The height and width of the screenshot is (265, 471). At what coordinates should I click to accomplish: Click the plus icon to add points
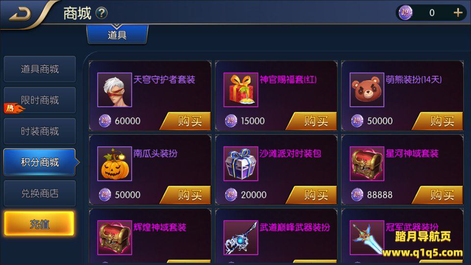point(458,13)
